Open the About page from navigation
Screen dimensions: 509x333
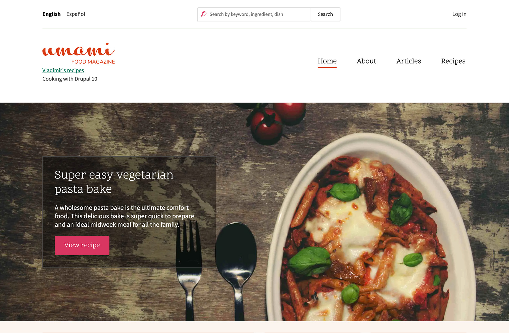366,61
